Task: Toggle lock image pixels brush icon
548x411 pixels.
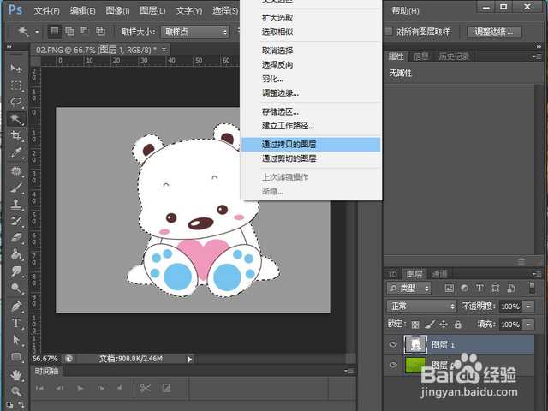Action: 430,325
